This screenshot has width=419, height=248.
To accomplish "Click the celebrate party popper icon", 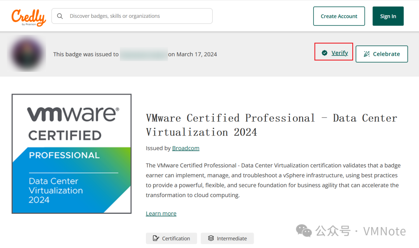I will point(367,54).
